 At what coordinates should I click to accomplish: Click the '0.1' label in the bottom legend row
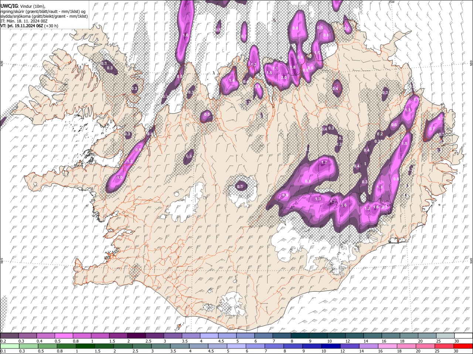[3, 351]
